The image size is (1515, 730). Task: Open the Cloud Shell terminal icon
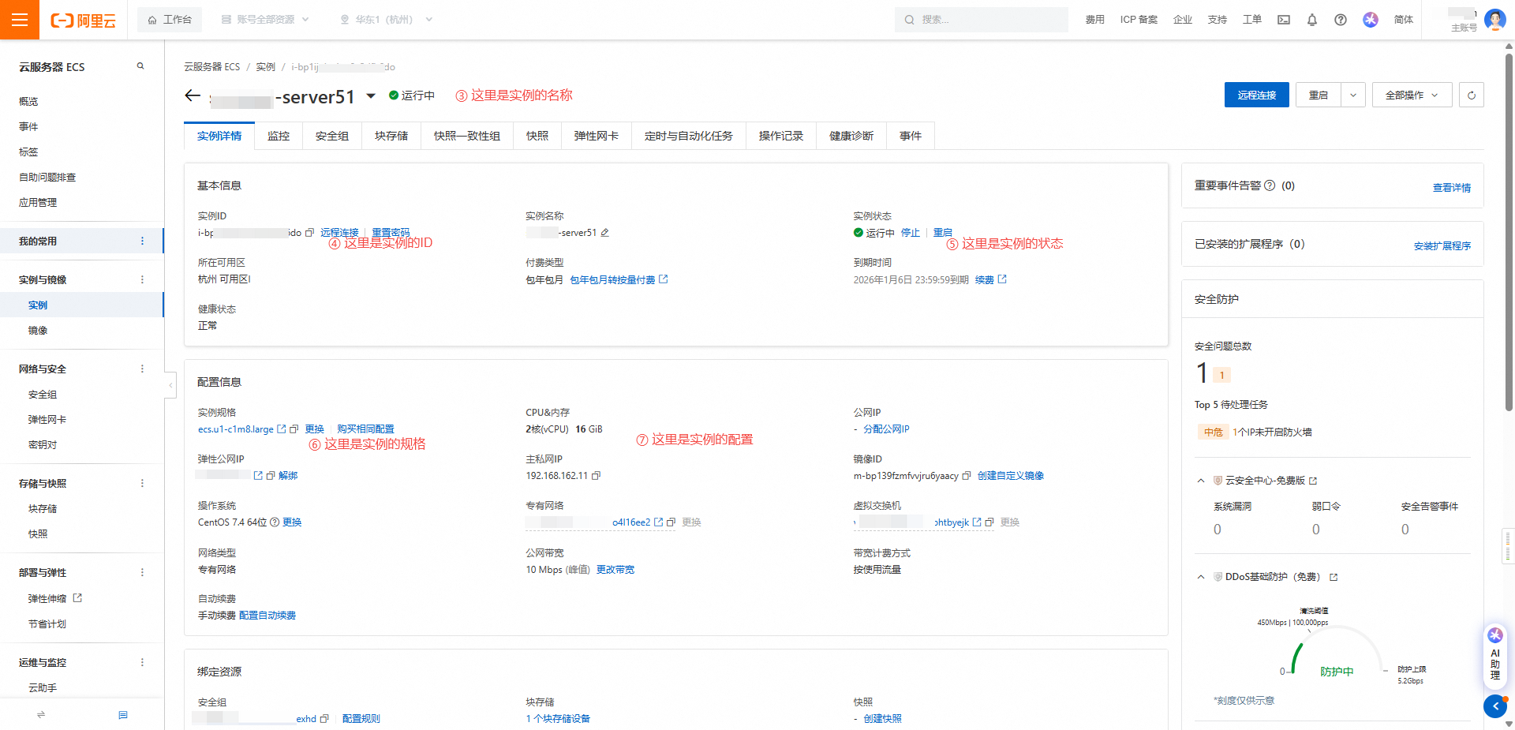[x=1284, y=20]
